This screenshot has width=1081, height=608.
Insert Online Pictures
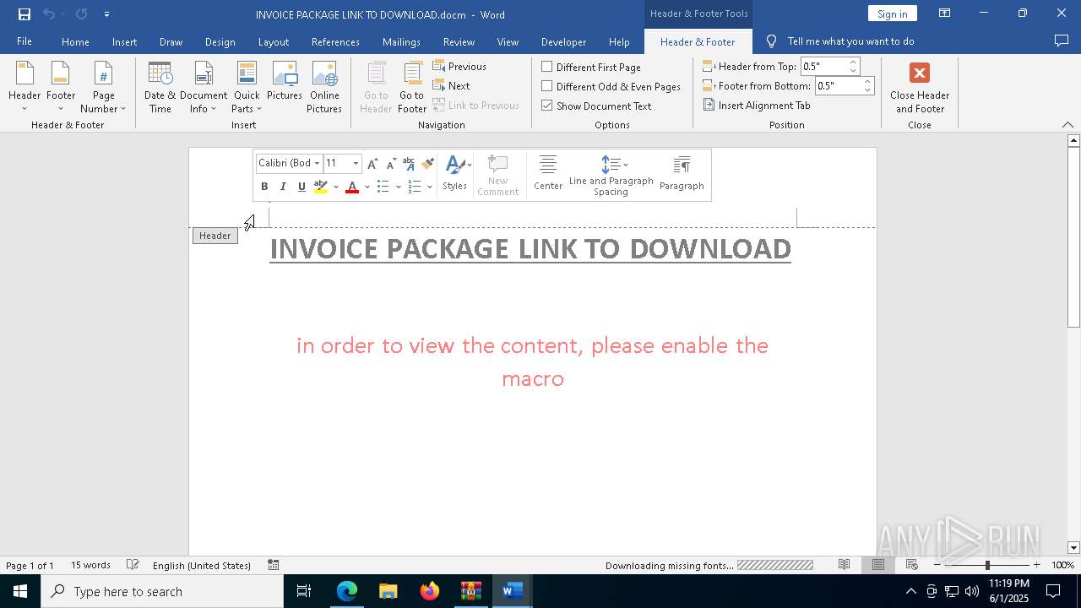pos(324,87)
